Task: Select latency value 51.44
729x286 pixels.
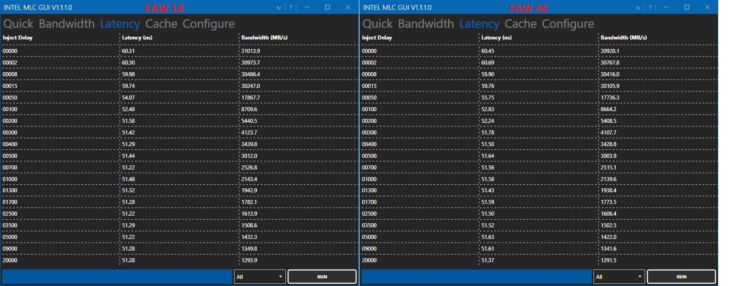Action: (128, 156)
